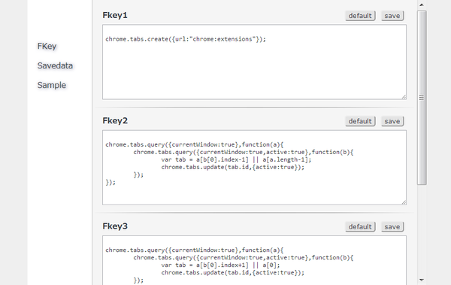Open the Sample section in sidebar
The width and height of the screenshot is (451, 285).
point(52,85)
